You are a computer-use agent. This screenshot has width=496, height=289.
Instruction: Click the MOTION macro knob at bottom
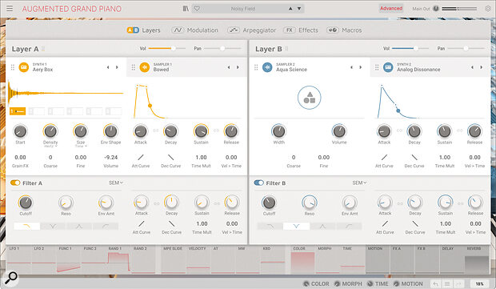click(x=396, y=284)
